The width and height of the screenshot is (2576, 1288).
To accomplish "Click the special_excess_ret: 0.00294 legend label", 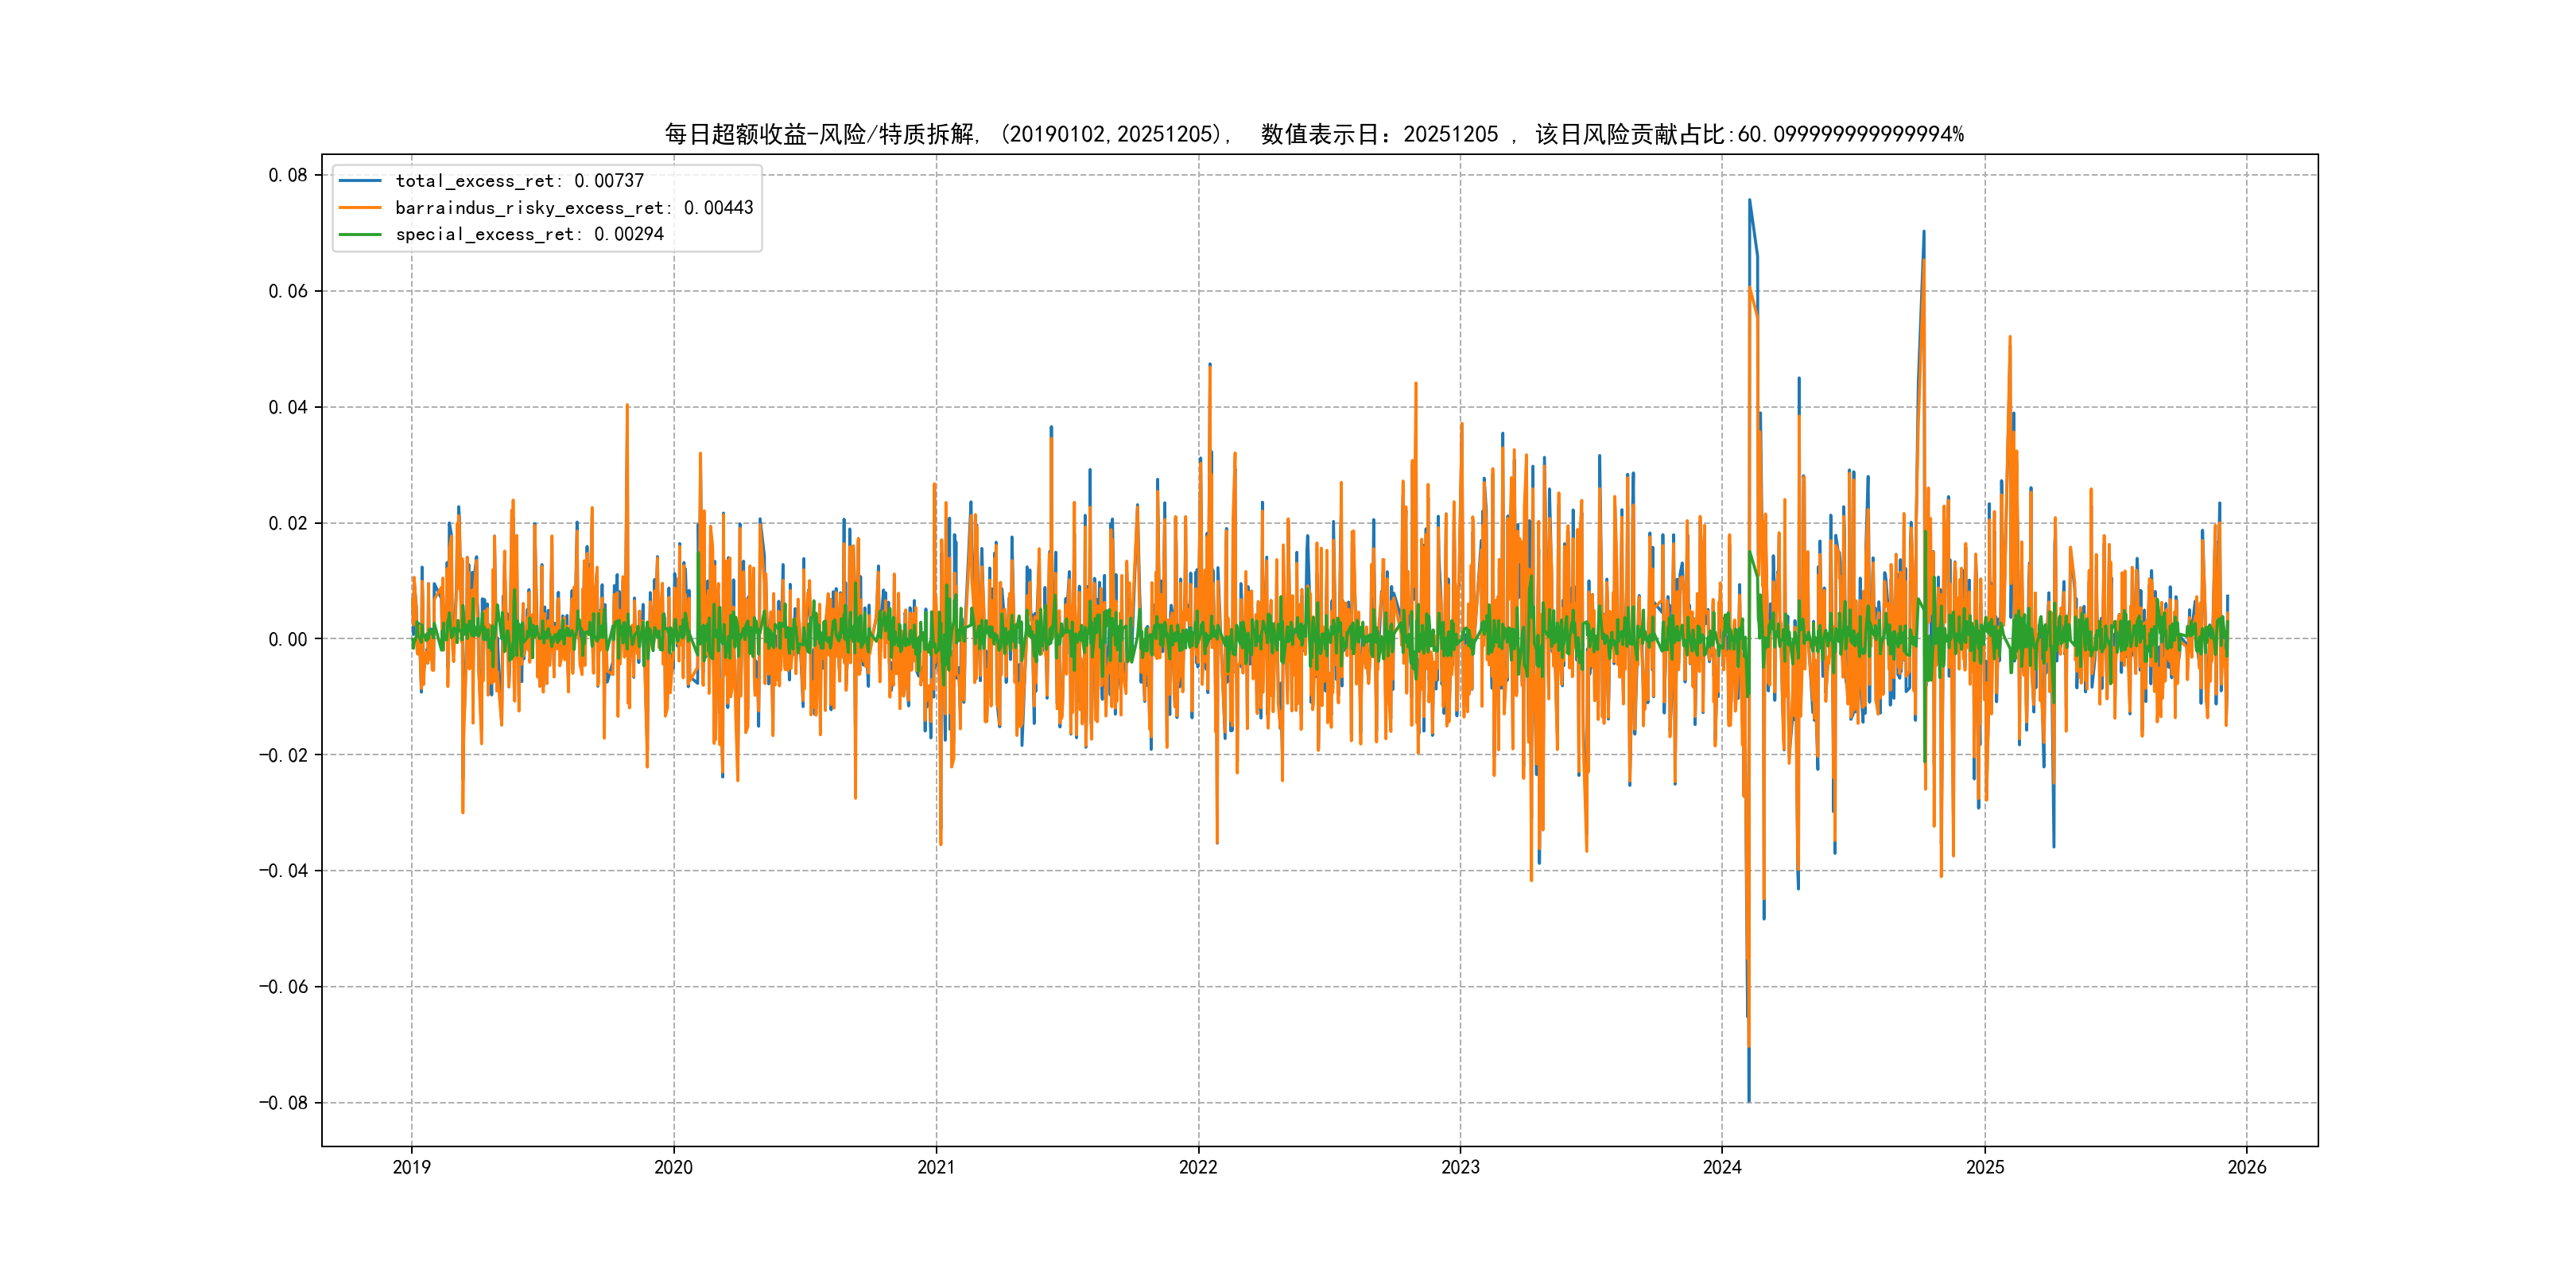I will point(529,234).
